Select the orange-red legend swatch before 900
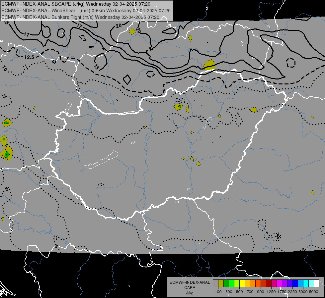 [258, 283]
